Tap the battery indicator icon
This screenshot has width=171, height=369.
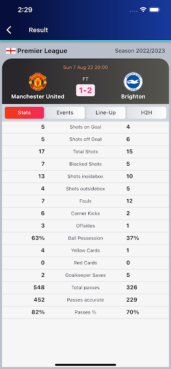pyautogui.click(x=155, y=10)
